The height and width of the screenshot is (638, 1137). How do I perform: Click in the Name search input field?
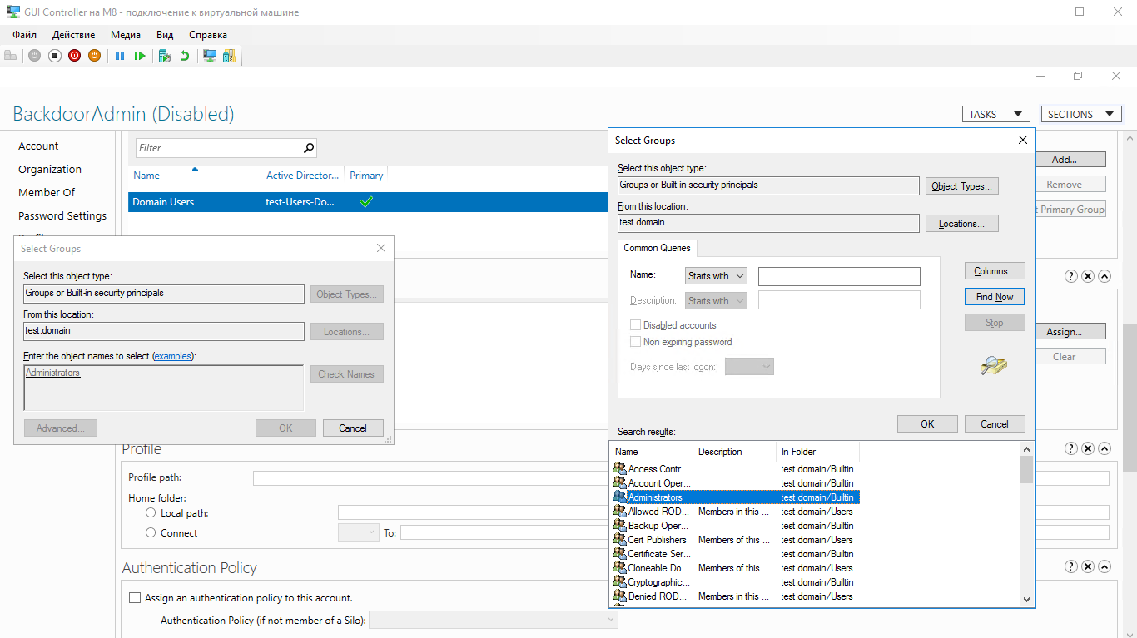[839, 276]
